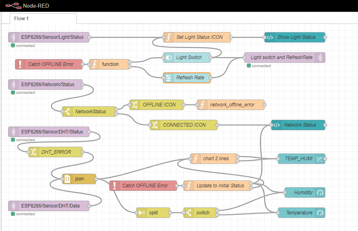The image size is (358, 231).
Task: Select the Set Light Status ICON label
Action: point(199,37)
